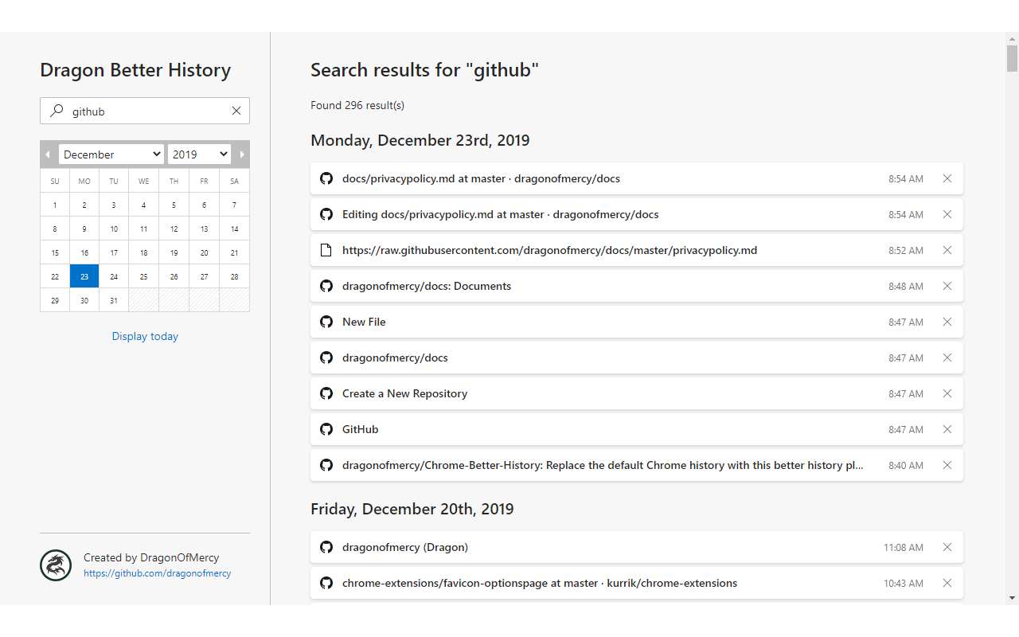Select December 31 in the calendar
1019x637 pixels.
[114, 300]
